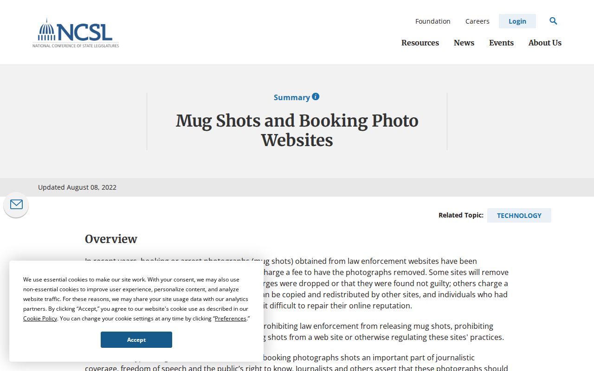The height and width of the screenshot is (371, 594).
Task: Click the 'Mug Shots and Booking Photo Websites' title
Action: coord(297,130)
